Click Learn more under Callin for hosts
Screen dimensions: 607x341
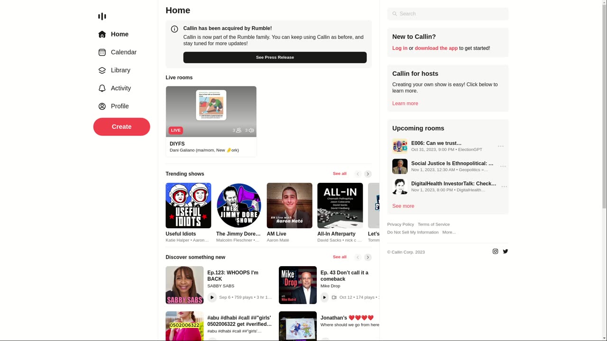pos(405,104)
